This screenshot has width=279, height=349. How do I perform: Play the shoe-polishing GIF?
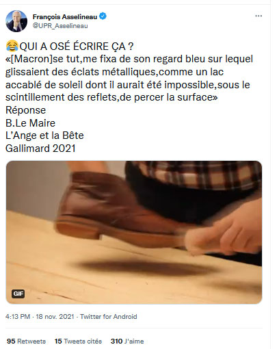(x=134, y=232)
